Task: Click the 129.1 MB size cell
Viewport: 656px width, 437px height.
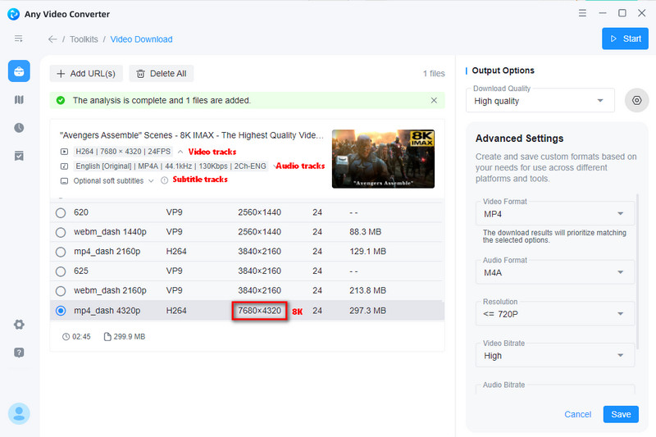Action: click(367, 252)
